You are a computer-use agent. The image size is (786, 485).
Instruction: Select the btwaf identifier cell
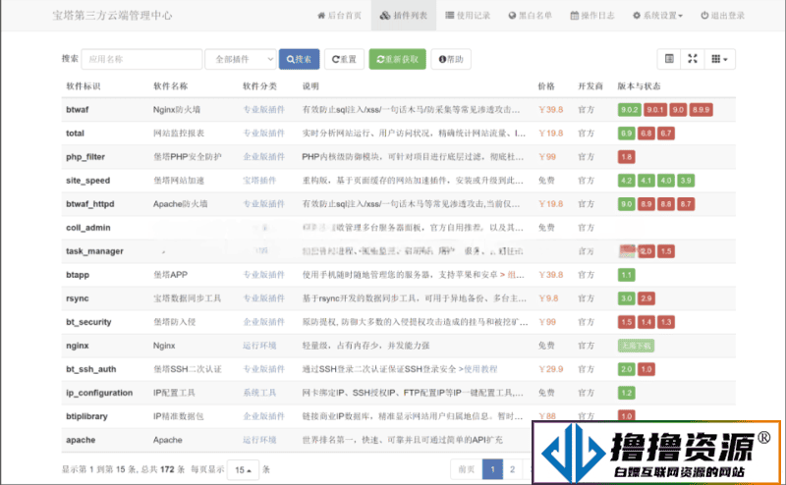[78, 110]
